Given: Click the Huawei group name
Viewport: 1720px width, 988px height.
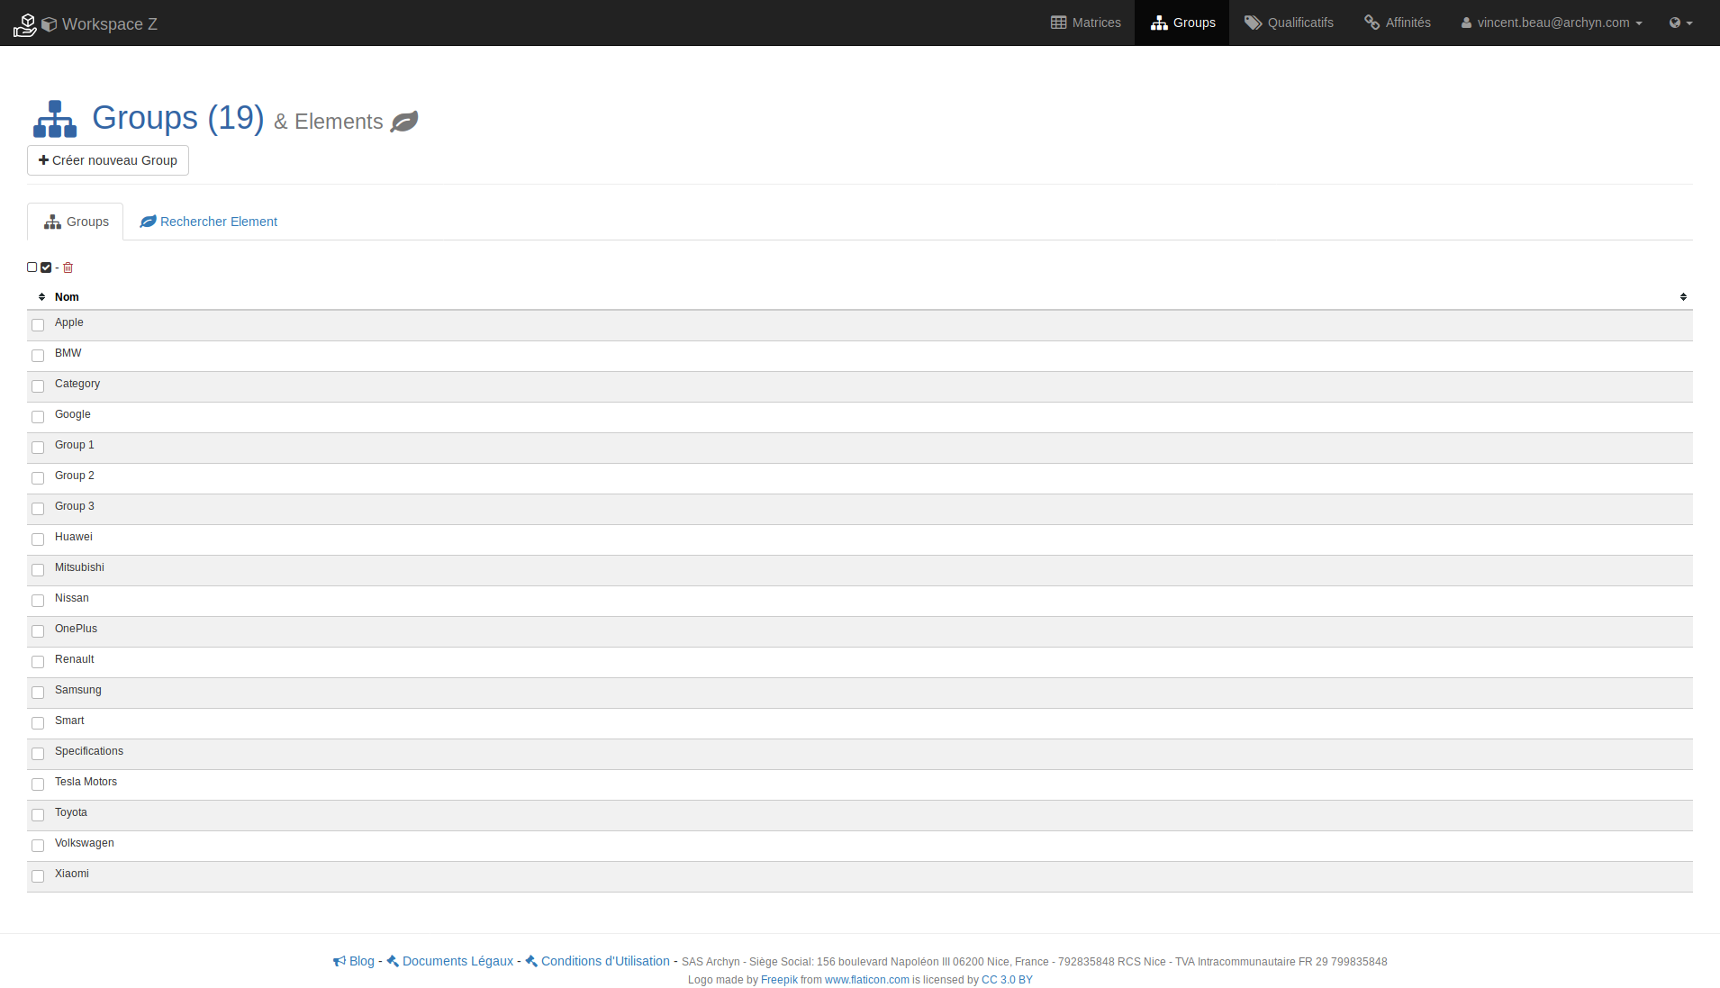Looking at the screenshot, I should pos(74,537).
